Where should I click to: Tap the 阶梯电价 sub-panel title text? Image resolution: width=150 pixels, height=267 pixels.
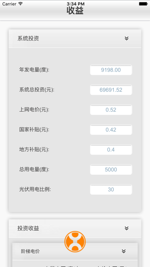point(30,251)
